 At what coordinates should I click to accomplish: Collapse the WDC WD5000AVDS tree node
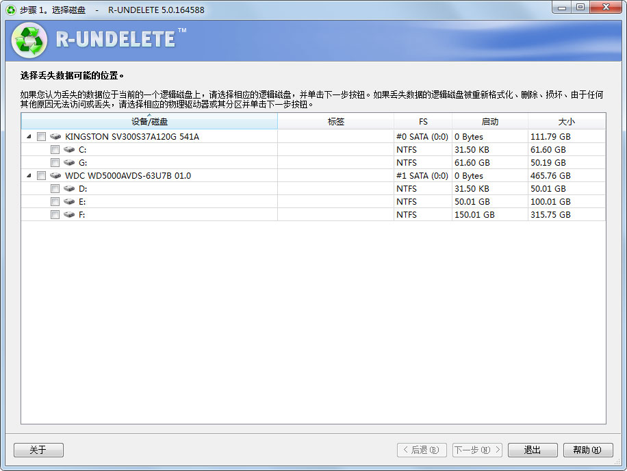pos(29,175)
